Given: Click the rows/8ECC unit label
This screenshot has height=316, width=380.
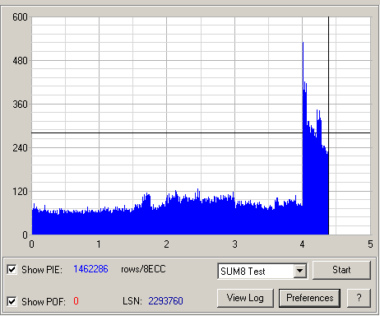Looking at the screenshot, I should [x=143, y=269].
